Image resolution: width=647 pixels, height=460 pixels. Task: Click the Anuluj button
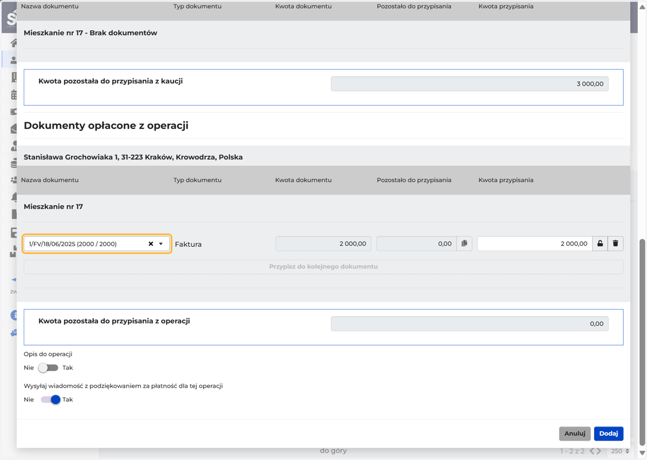575,434
